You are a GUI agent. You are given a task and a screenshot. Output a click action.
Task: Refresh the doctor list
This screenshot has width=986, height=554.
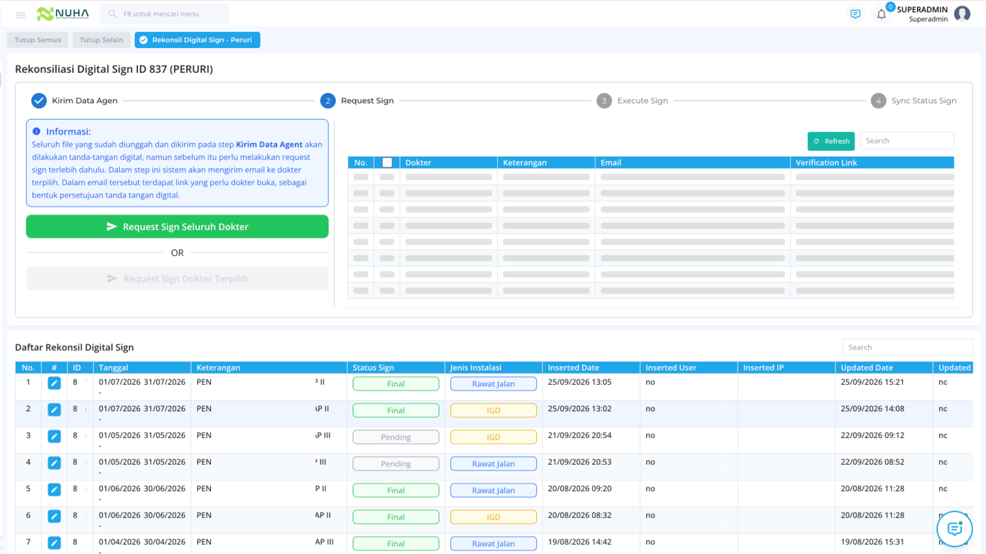[x=831, y=141]
